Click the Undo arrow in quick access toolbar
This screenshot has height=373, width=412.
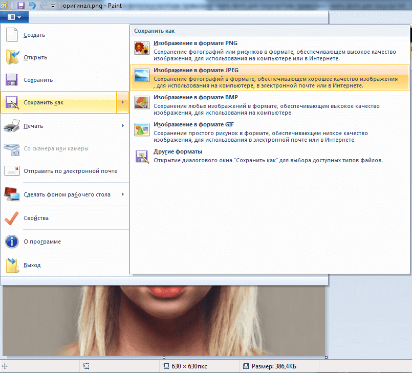pyautogui.click(x=32, y=5)
